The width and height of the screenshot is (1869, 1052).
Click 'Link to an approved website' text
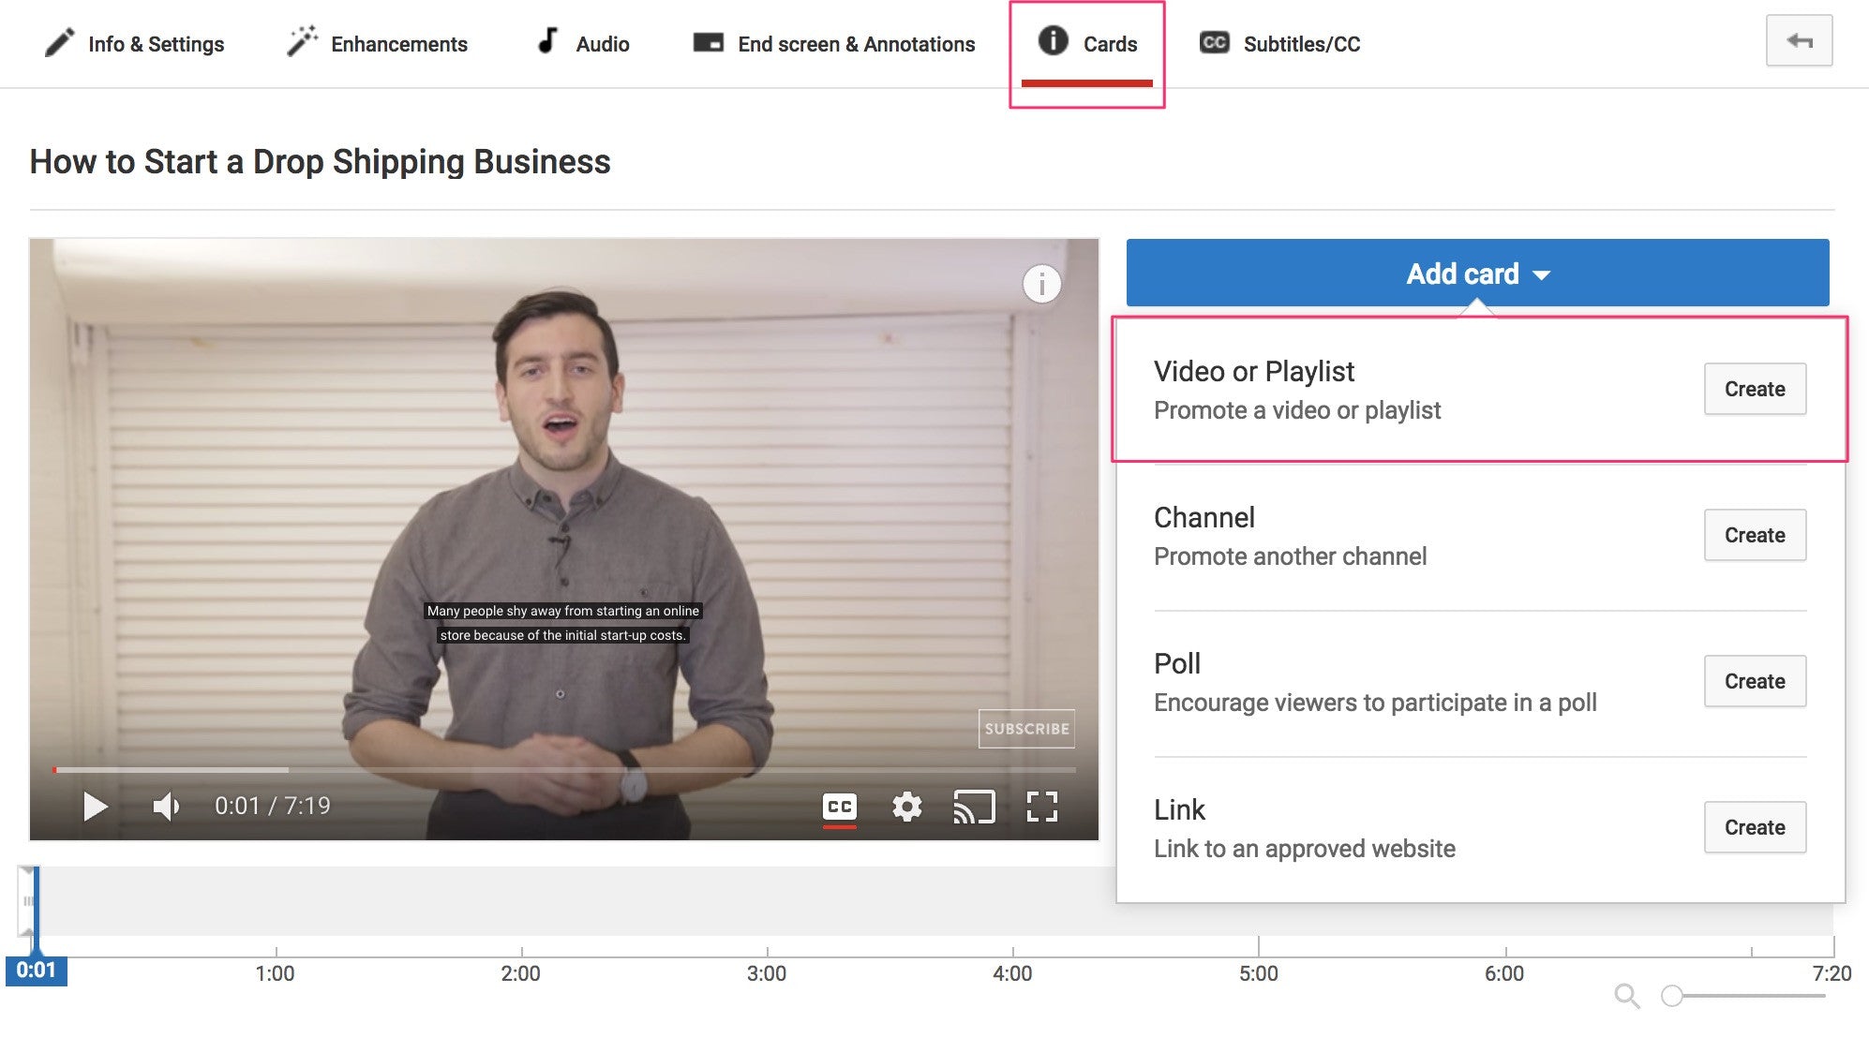pyautogui.click(x=1305, y=849)
